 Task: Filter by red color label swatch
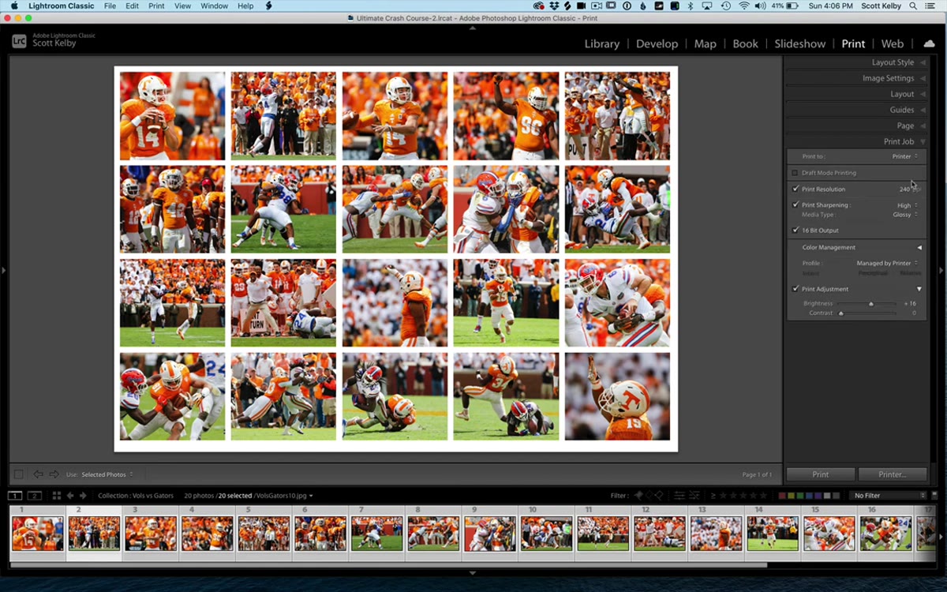click(x=782, y=496)
